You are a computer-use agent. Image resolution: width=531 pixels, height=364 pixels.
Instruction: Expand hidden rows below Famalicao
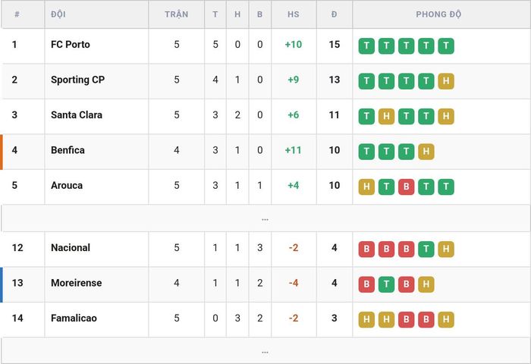265,351
